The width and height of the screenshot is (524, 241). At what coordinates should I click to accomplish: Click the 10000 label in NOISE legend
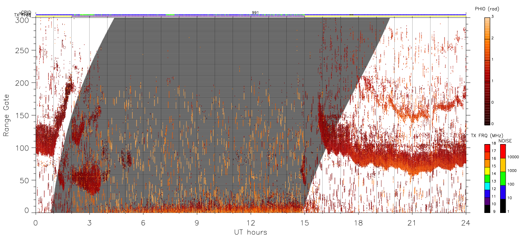tap(513, 157)
